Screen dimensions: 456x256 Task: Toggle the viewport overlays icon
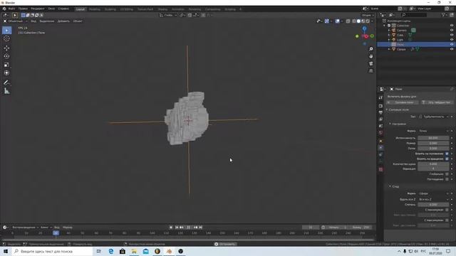click(x=337, y=21)
